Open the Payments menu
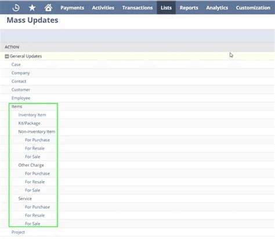This screenshot has height=239, width=275. pos(72,8)
